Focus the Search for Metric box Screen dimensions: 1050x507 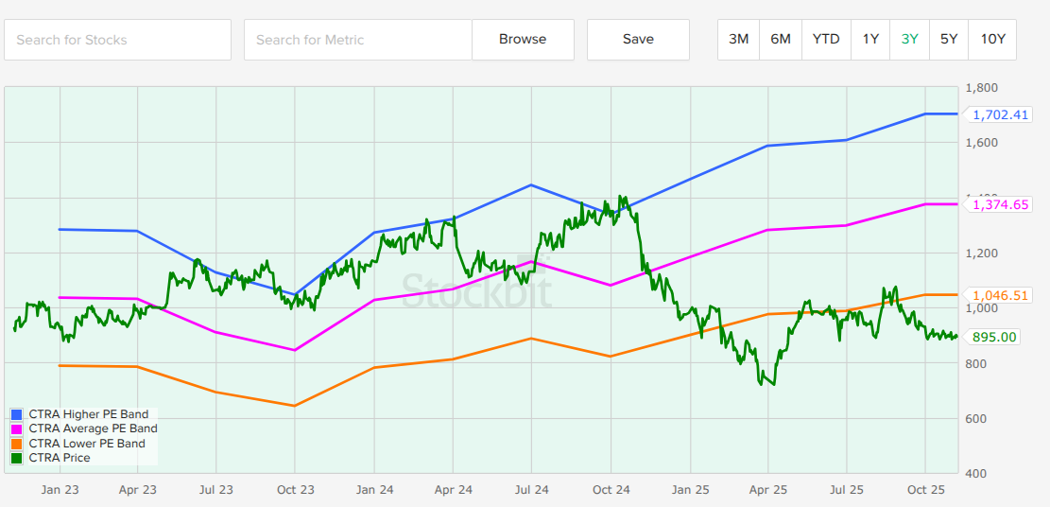(x=357, y=40)
